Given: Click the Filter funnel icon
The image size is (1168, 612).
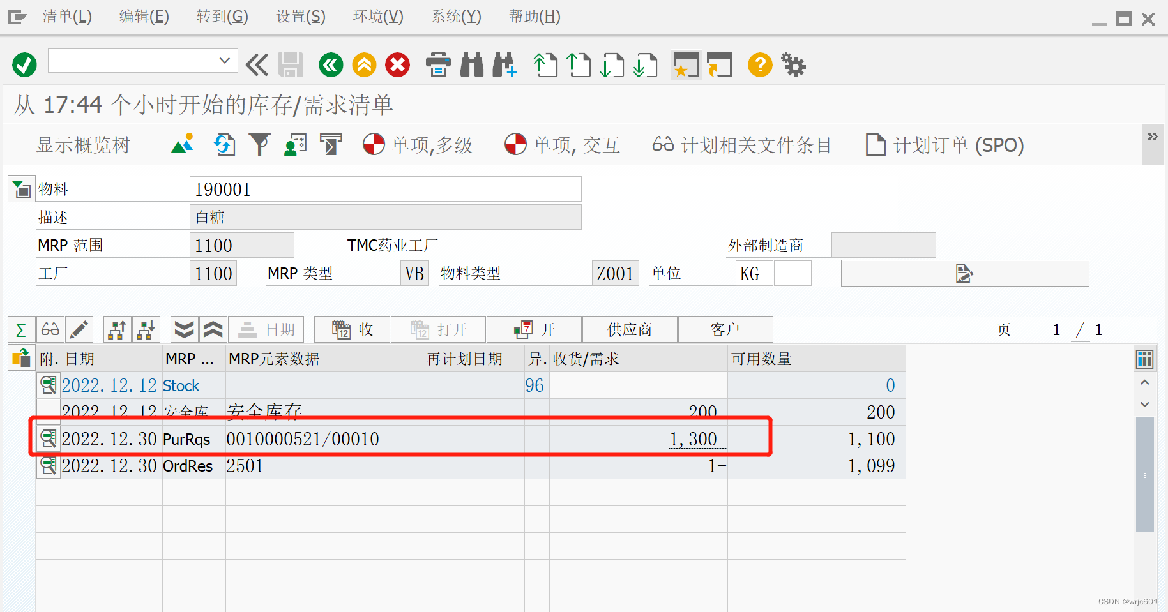Looking at the screenshot, I should tap(260, 145).
